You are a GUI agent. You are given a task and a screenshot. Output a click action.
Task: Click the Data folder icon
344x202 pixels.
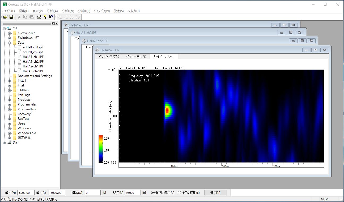[x=14, y=43]
